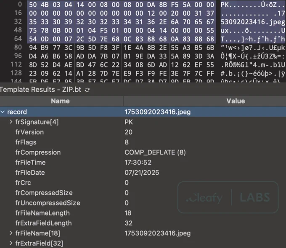Click byte 2E in offset 32 row
Screen dimensions: 286x248
(x=163, y=22)
